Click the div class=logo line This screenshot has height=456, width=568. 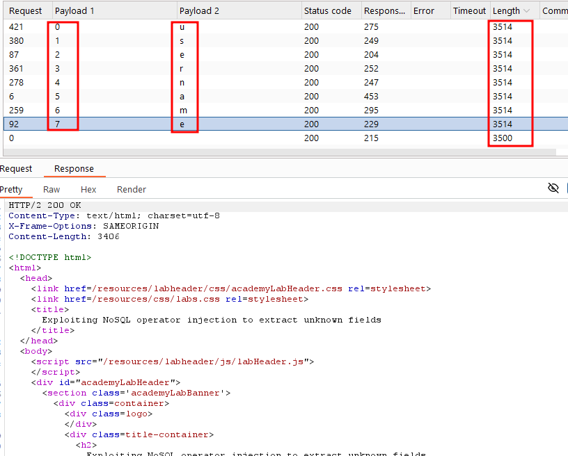point(109,414)
